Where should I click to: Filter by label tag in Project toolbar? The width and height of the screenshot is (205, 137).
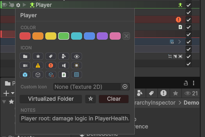[151, 93]
